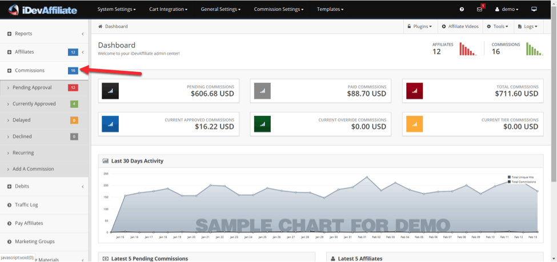Click the monitor screen icon in top bar
Screen dimensions: 557x262
click(534, 9)
